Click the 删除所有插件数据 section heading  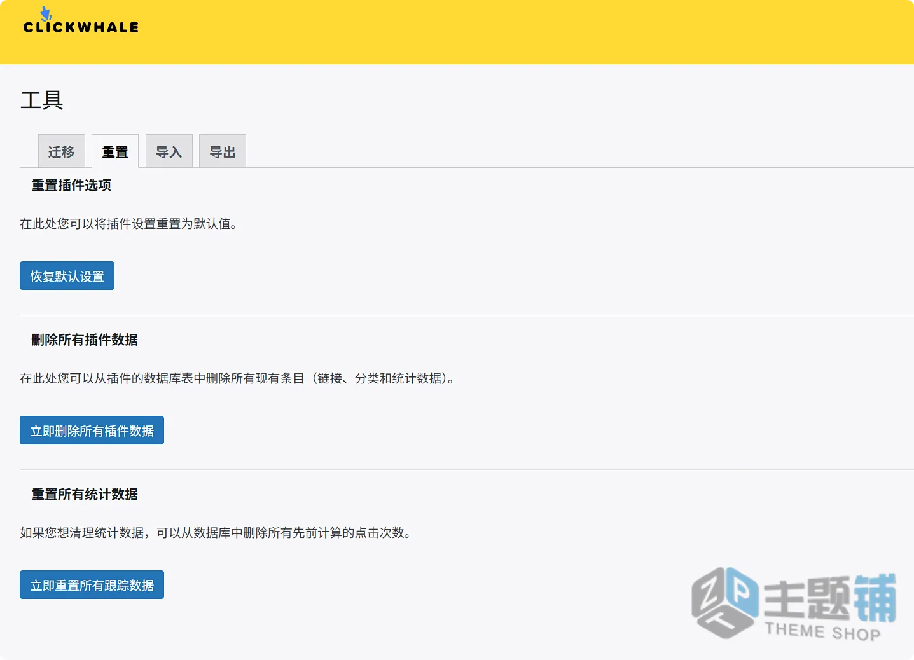pyautogui.click(x=85, y=340)
